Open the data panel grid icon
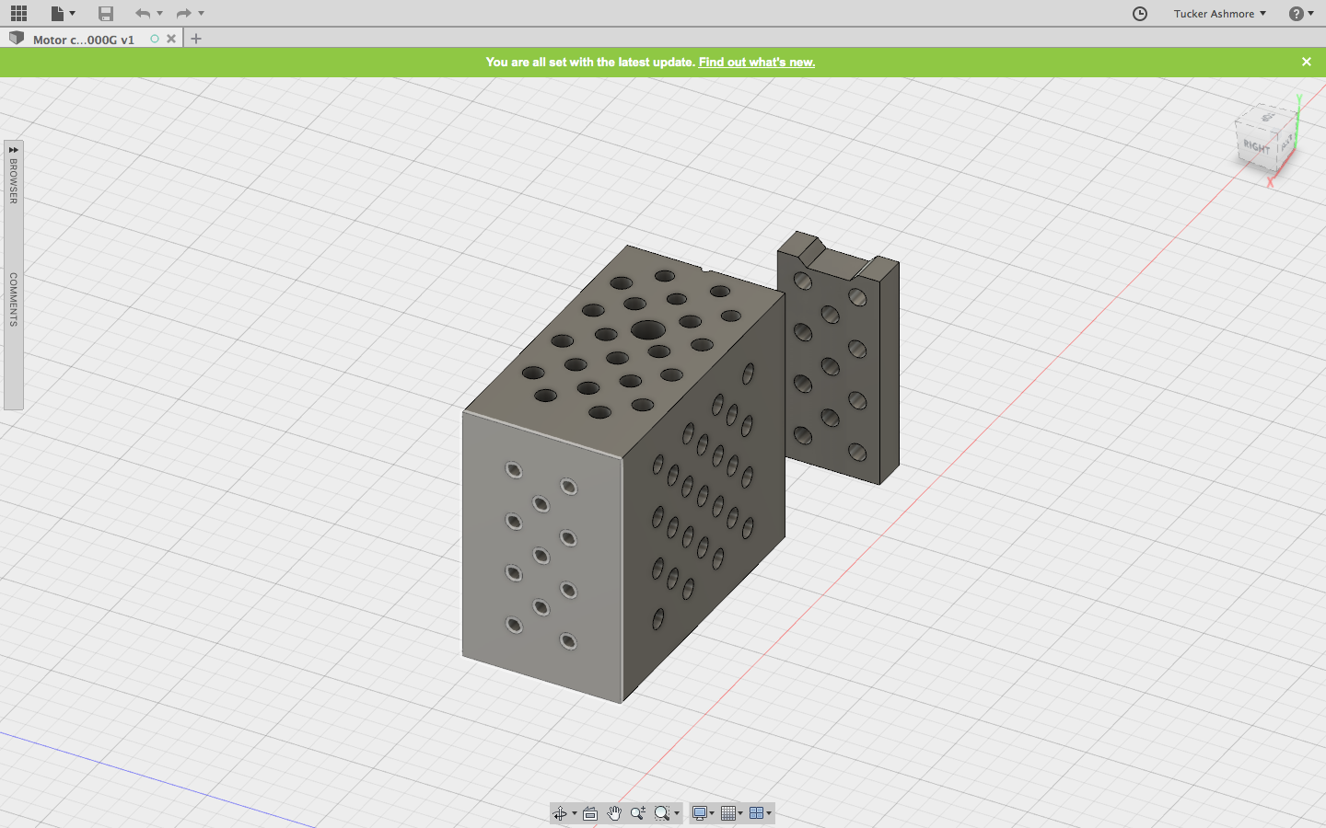 [18, 13]
